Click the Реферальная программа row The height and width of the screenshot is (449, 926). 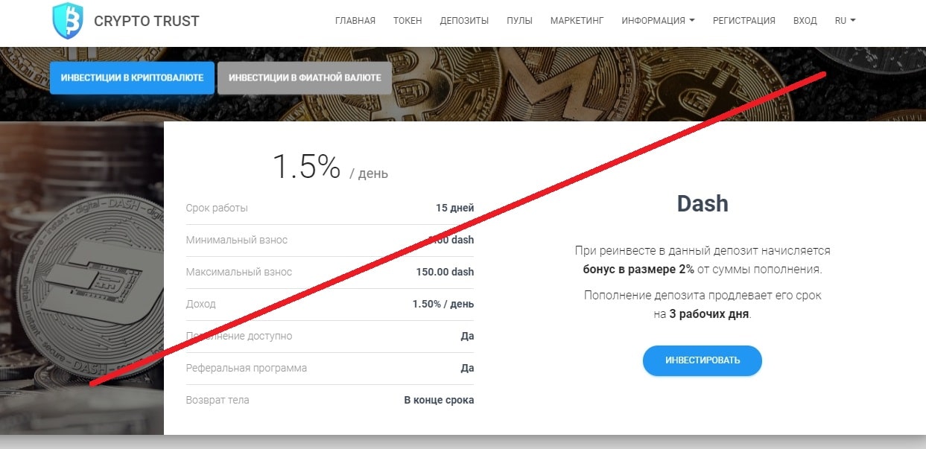tap(329, 369)
